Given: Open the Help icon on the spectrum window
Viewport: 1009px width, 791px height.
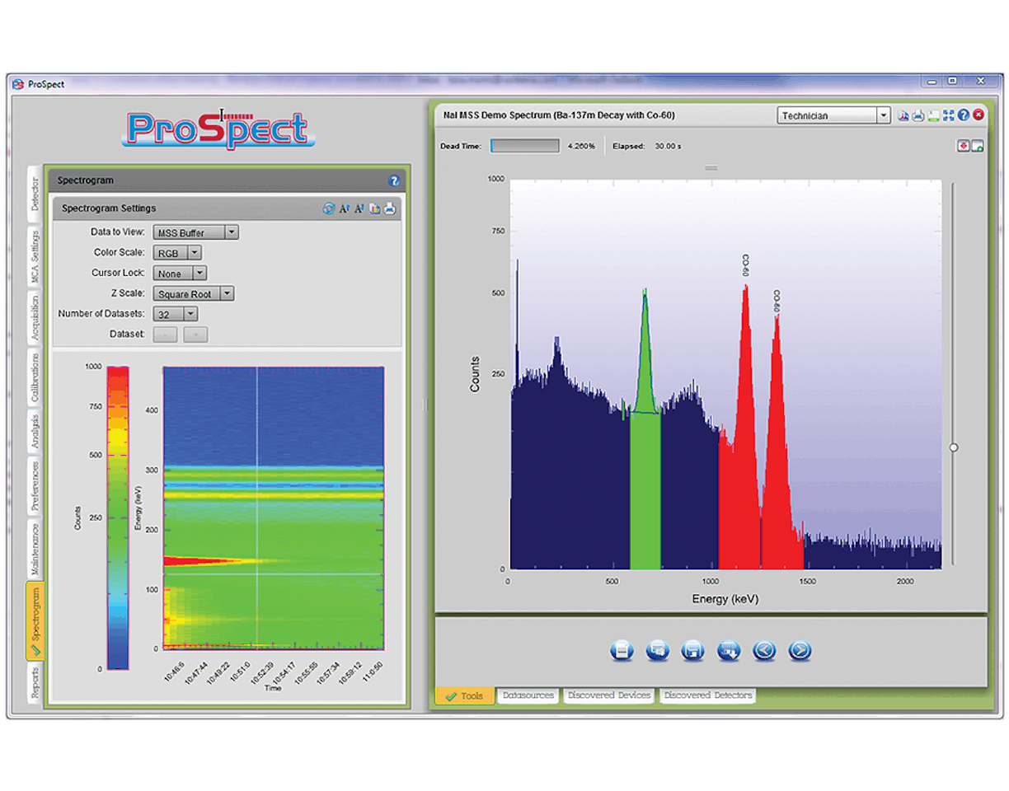Looking at the screenshot, I should [x=964, y=115].
